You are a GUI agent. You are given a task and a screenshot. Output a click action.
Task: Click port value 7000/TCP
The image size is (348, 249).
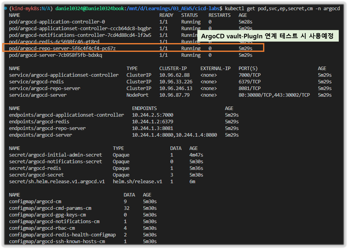point(250,75)
